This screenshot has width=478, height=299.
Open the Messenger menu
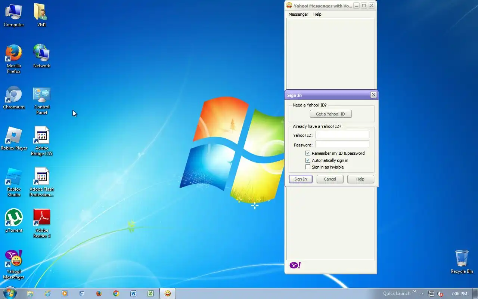298,14
